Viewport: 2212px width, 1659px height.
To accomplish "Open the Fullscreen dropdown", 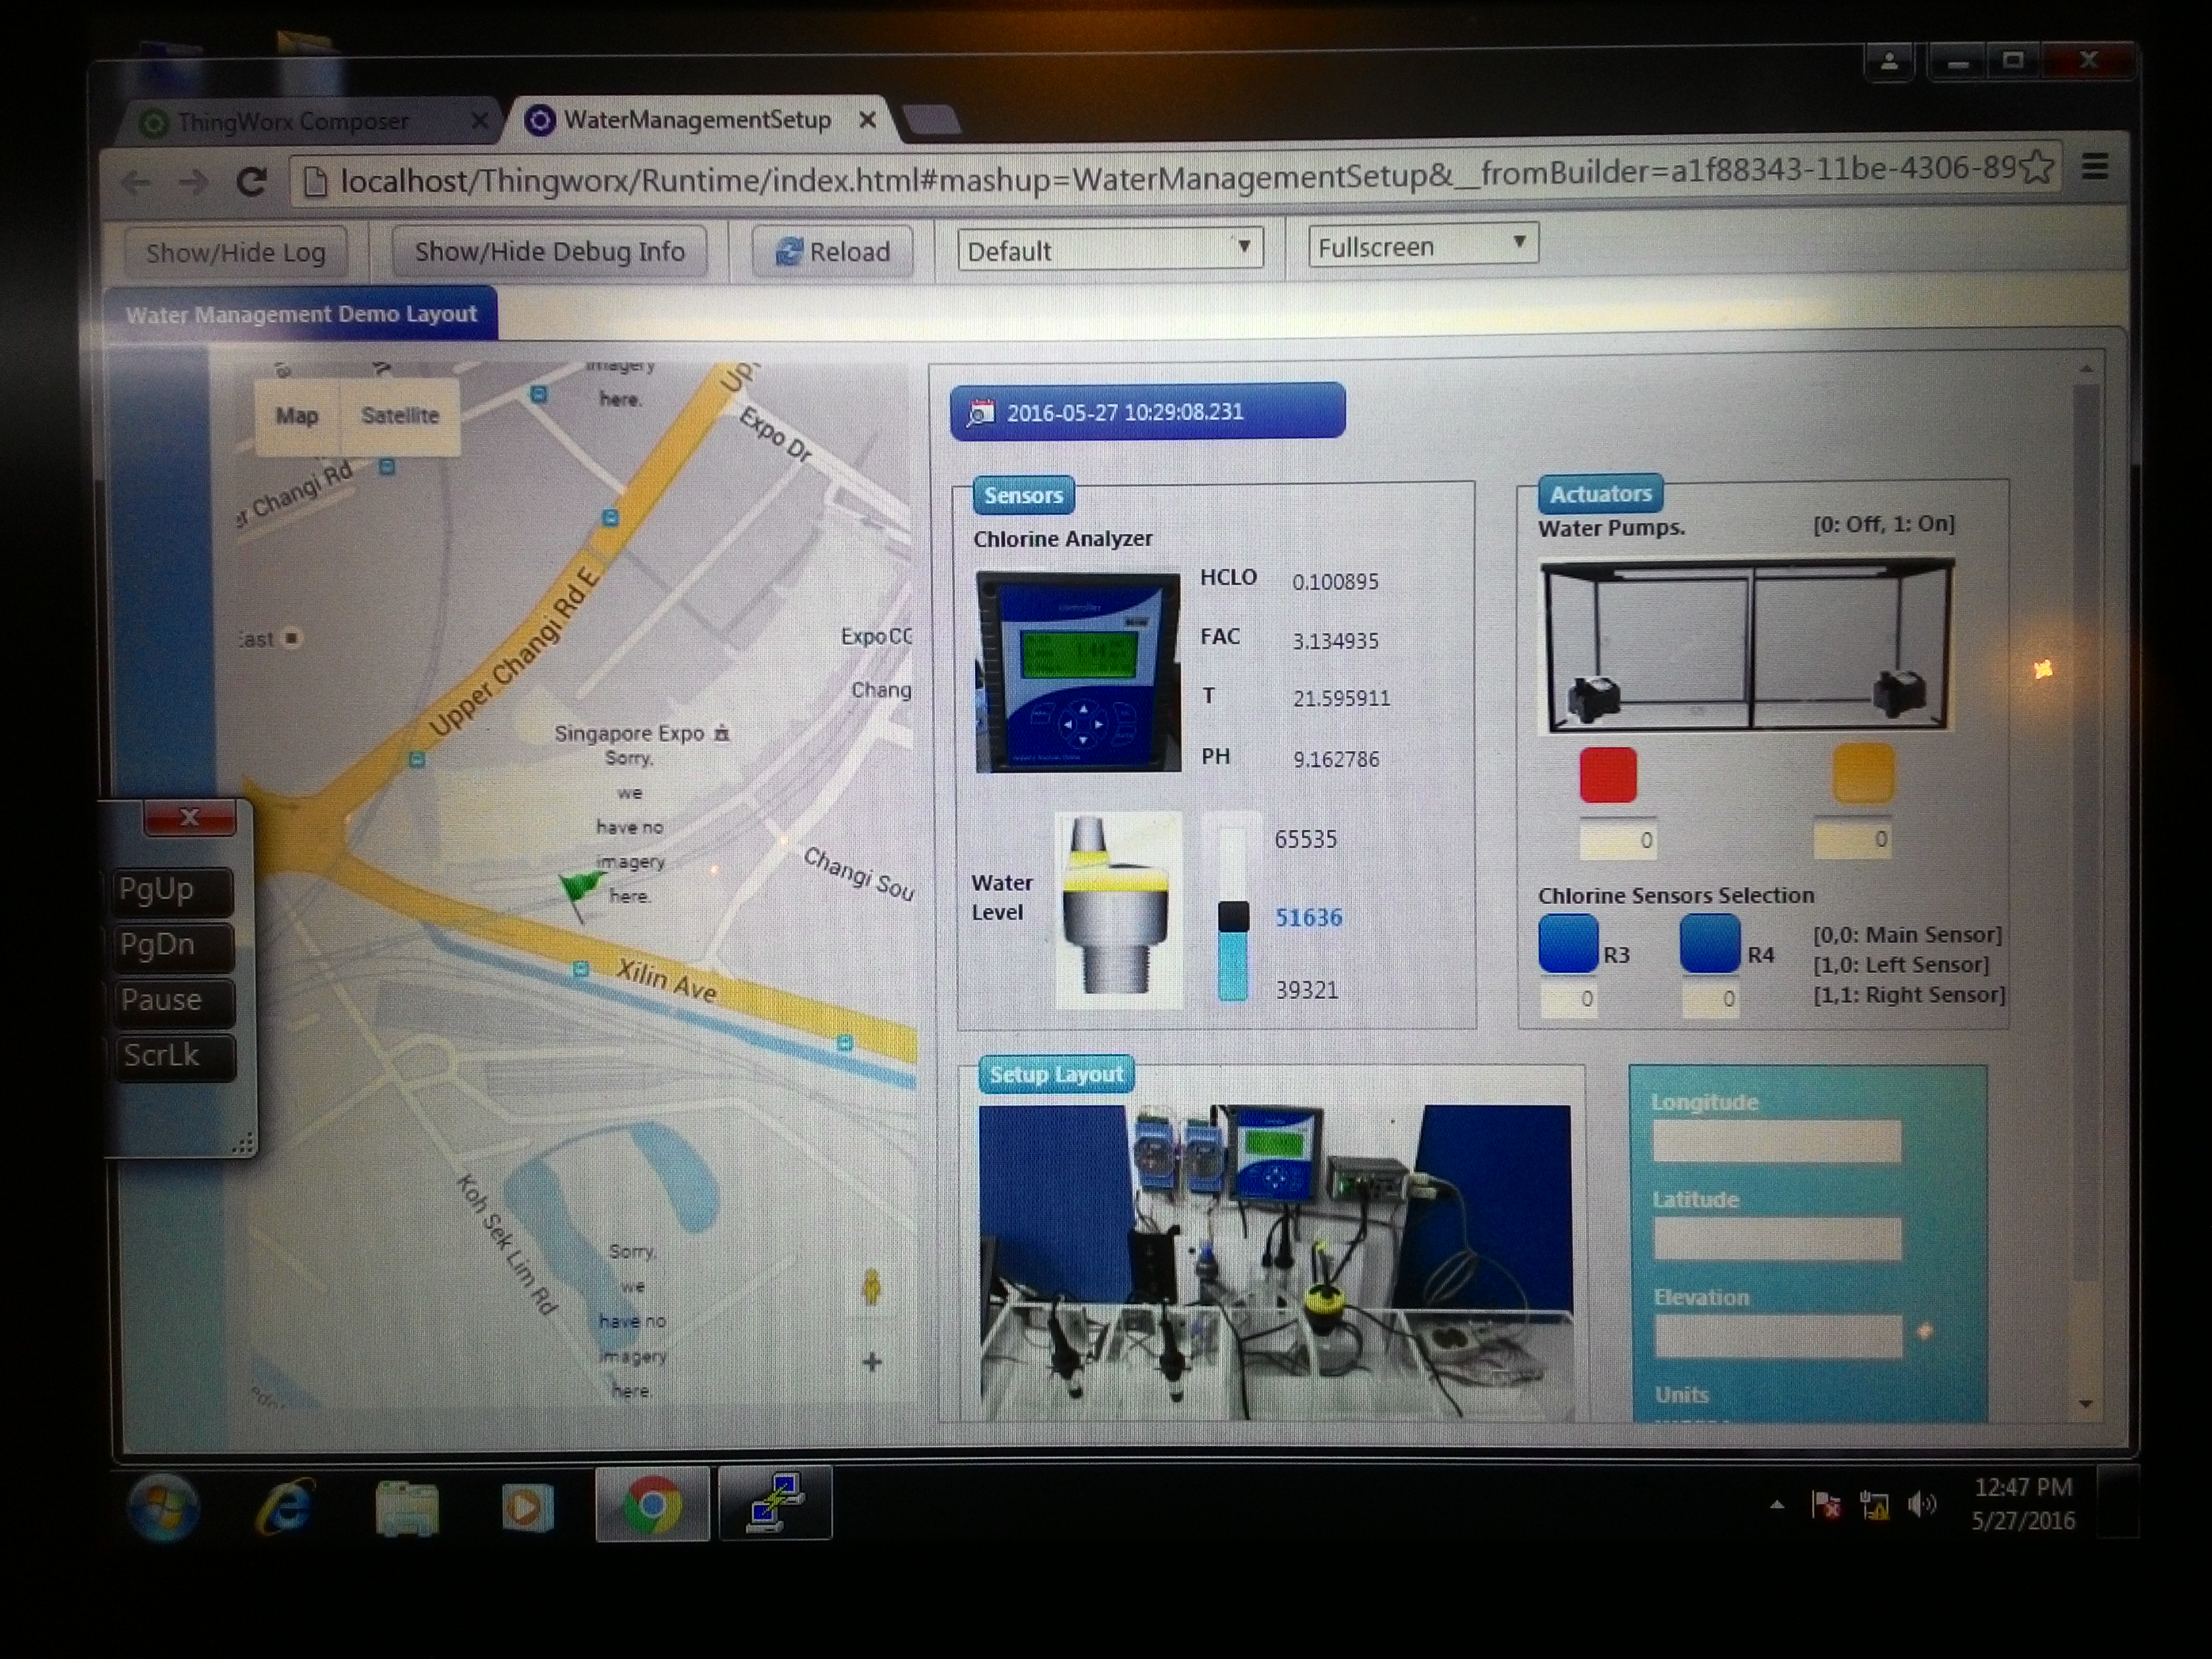I will pyautogui.click(x=1423, y=245).
